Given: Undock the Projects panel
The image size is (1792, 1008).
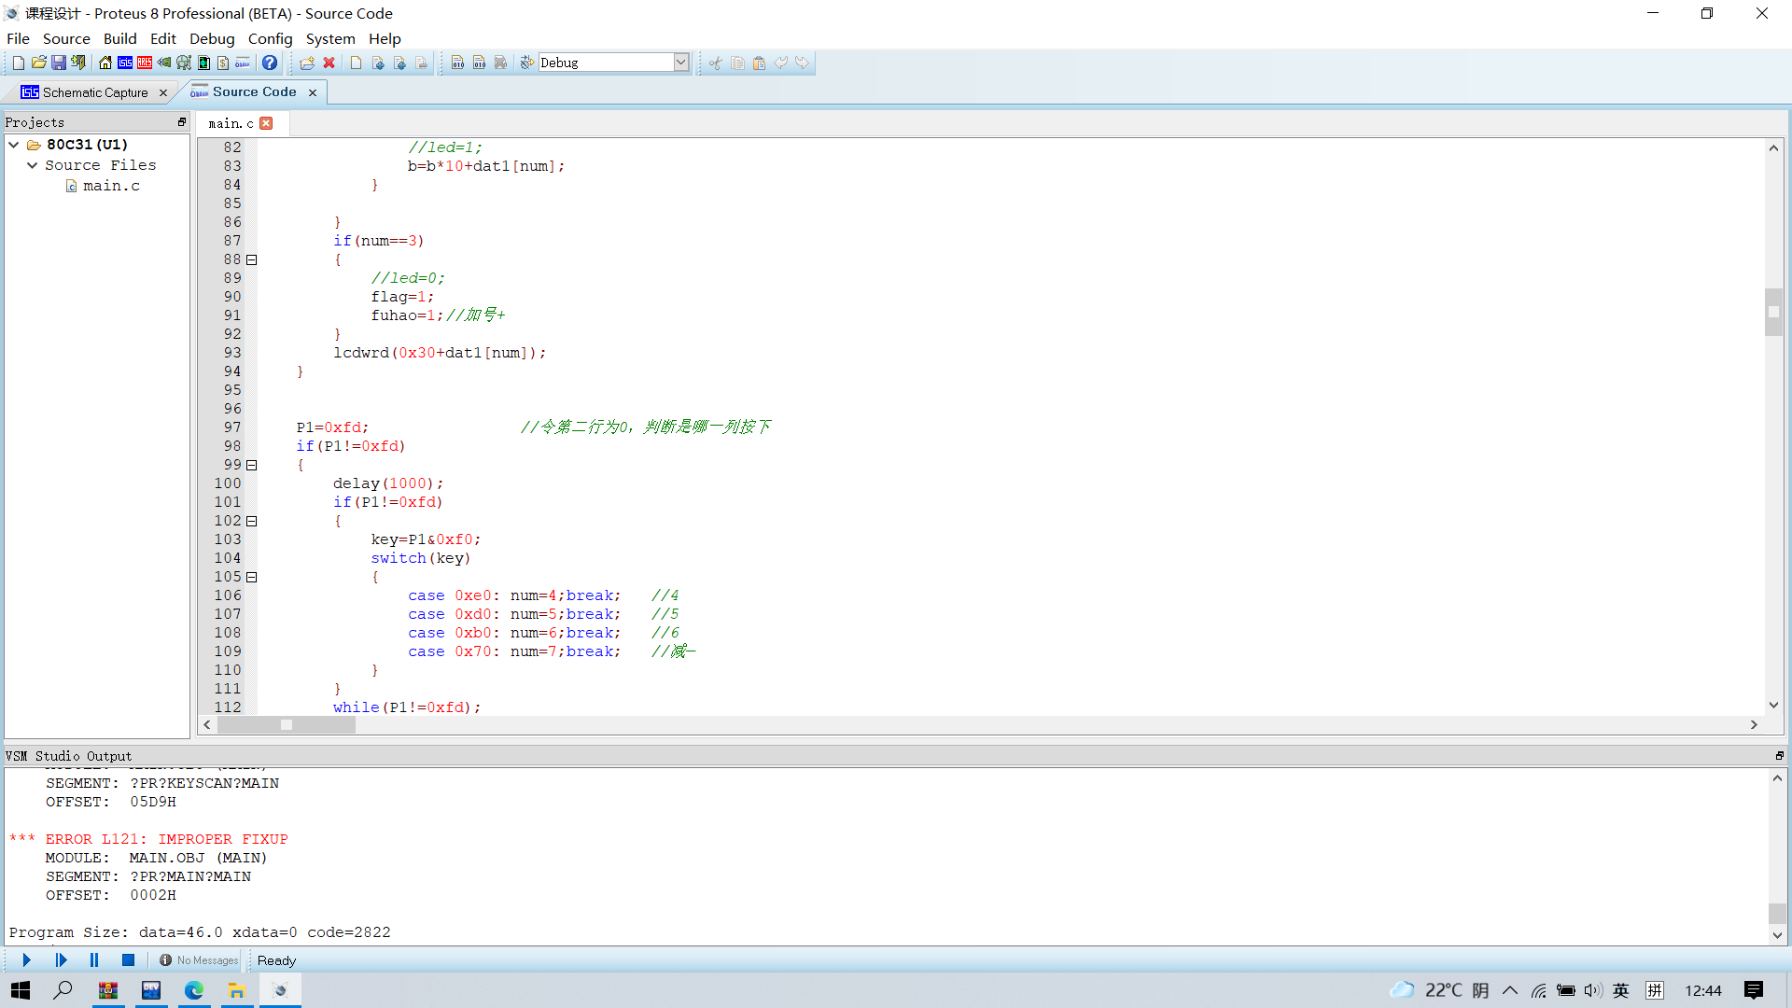Looking at the screenshot, I should (x=182, y=122).
